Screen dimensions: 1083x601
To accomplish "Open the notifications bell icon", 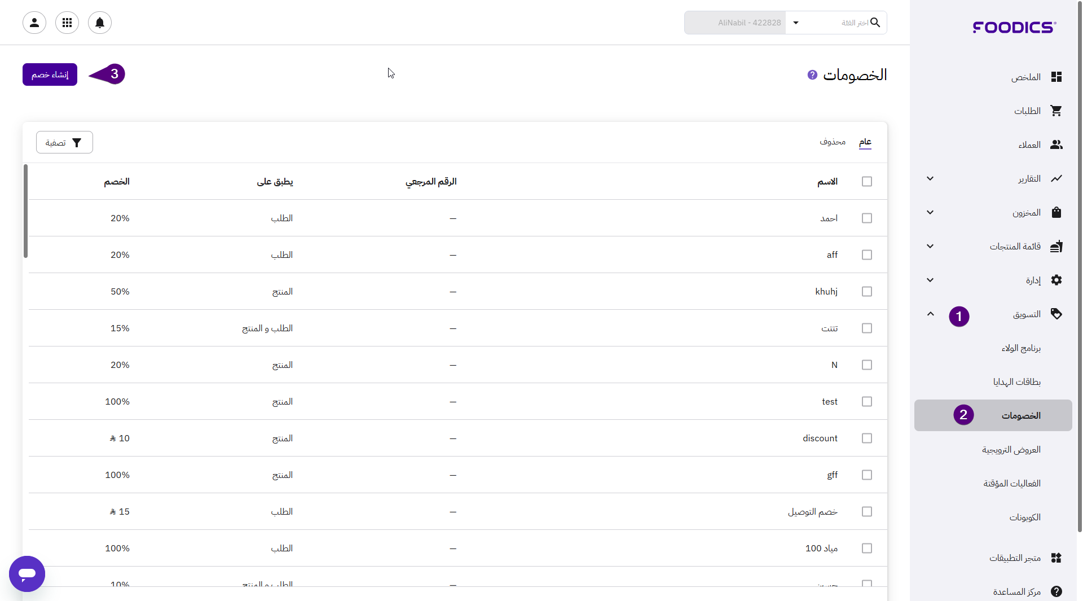I will pyautogui.click(x=100, y=23).
